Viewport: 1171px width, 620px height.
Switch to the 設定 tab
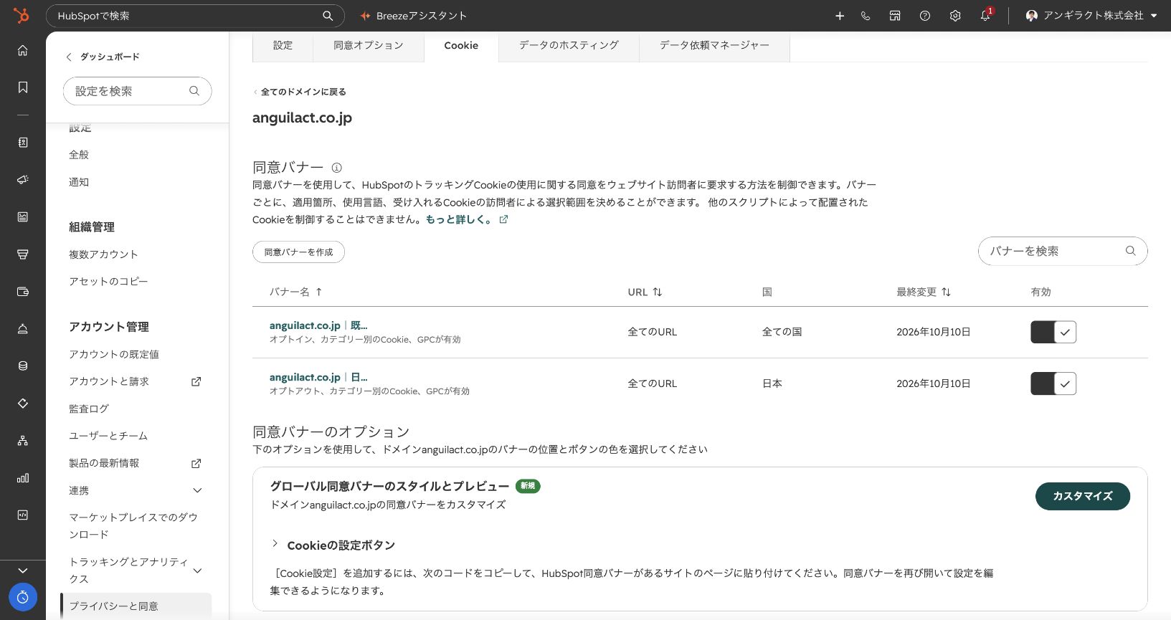(x=283, y=45)
